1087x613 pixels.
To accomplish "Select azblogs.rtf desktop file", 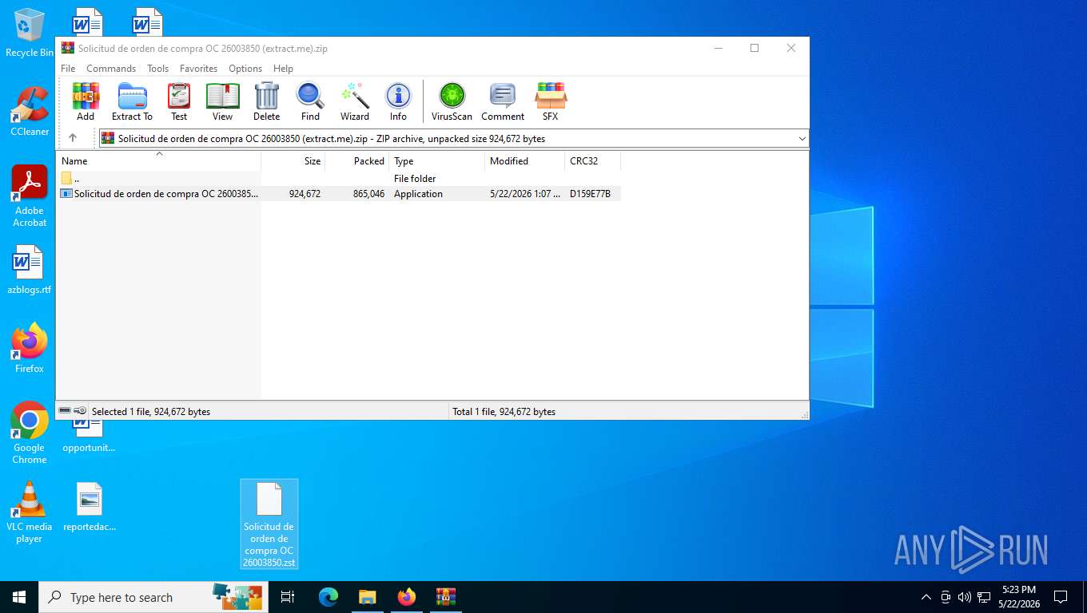I will tap(30, 270).
